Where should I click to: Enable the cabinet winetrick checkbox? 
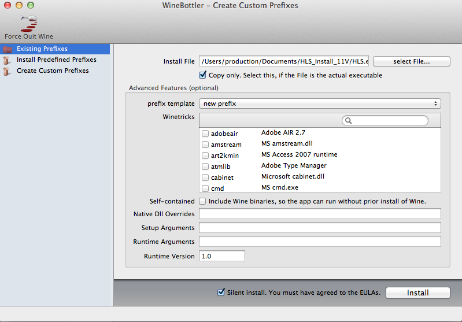click(x=205, y=177)
